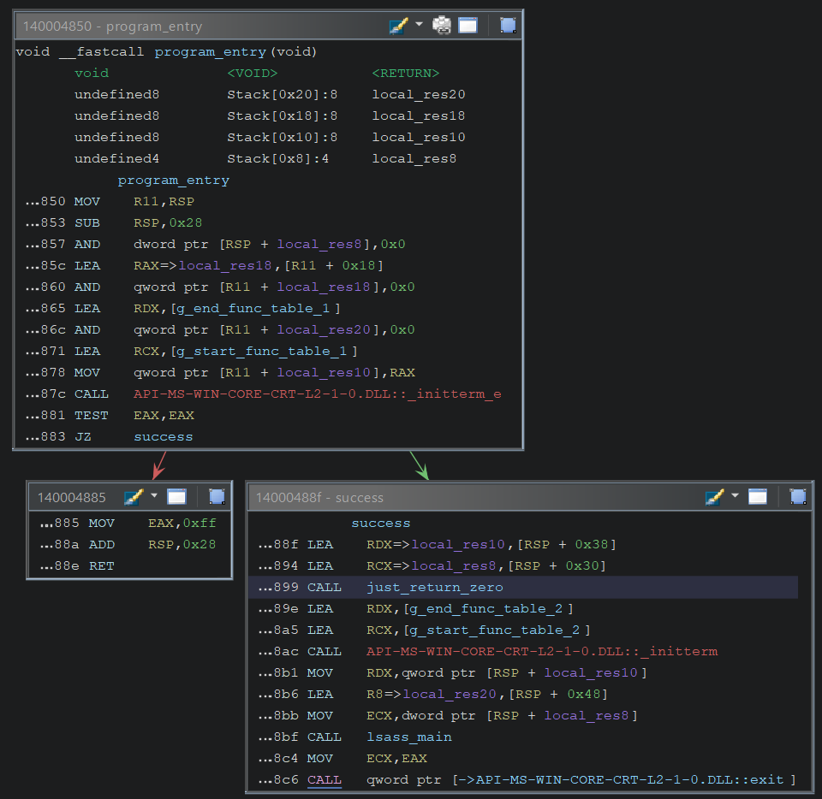Select LEA RDX=>local_res10 line at 88f

pyautogui.click(x=438, y=545)
